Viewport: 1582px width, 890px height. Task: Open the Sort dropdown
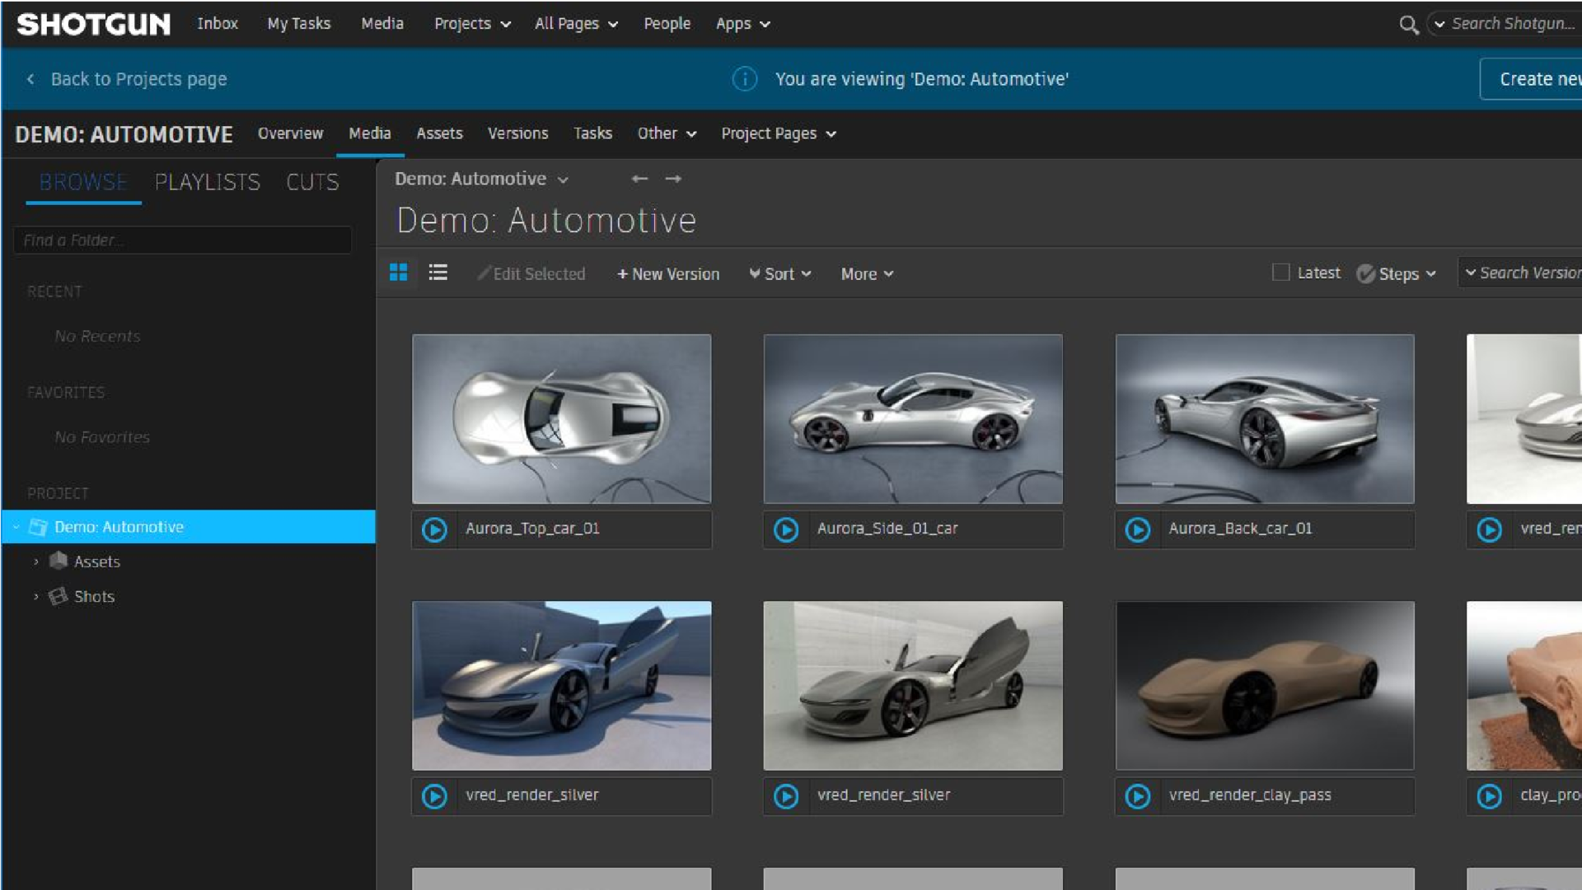[x=780, y=273]
